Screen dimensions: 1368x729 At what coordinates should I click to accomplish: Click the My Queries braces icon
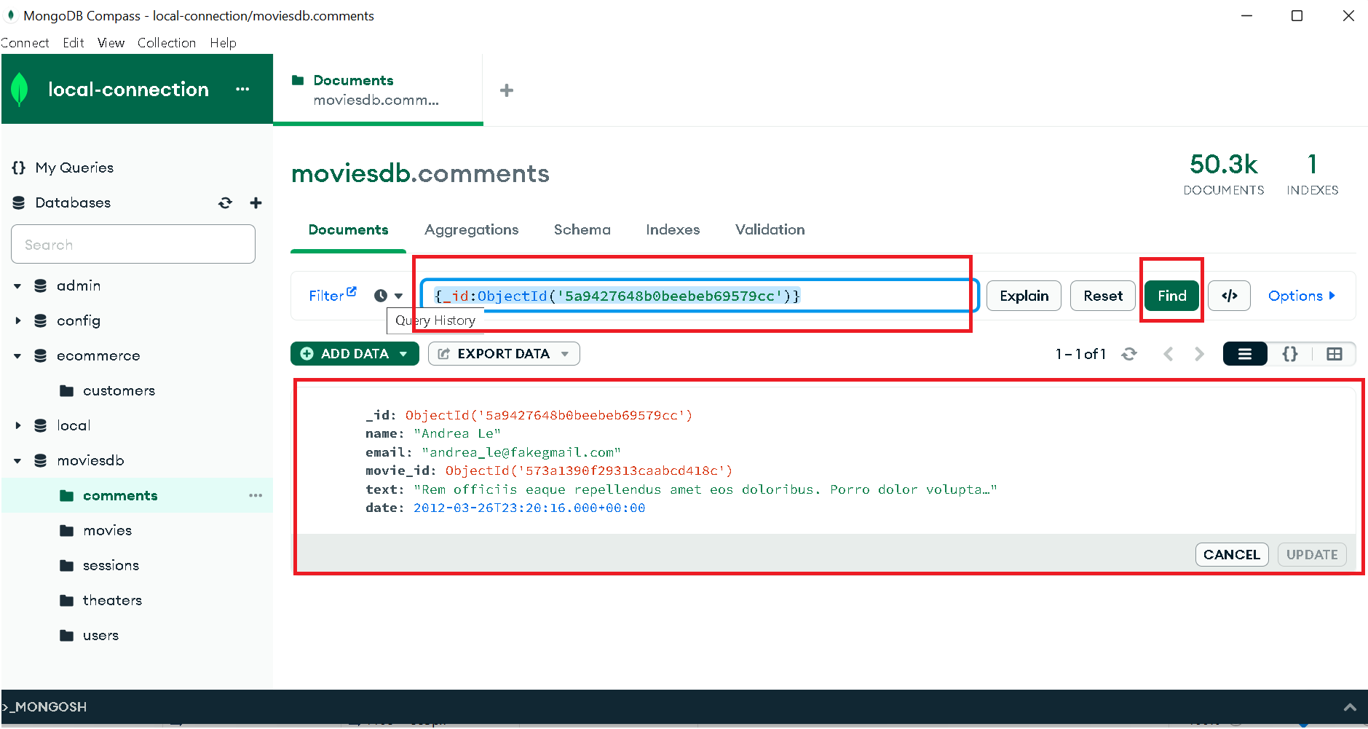(x=19, y=168)
